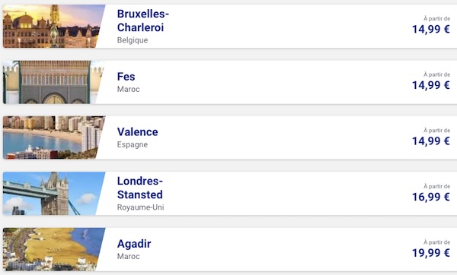
Task: Choose the Bruxelles-Charleroi destination title
Action: pyautogui.click(x=143, y=21)
